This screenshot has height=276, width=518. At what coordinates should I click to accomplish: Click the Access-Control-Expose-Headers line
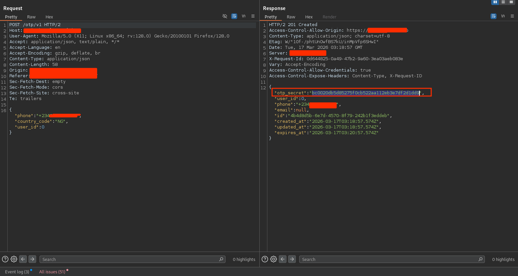[346, 76]
